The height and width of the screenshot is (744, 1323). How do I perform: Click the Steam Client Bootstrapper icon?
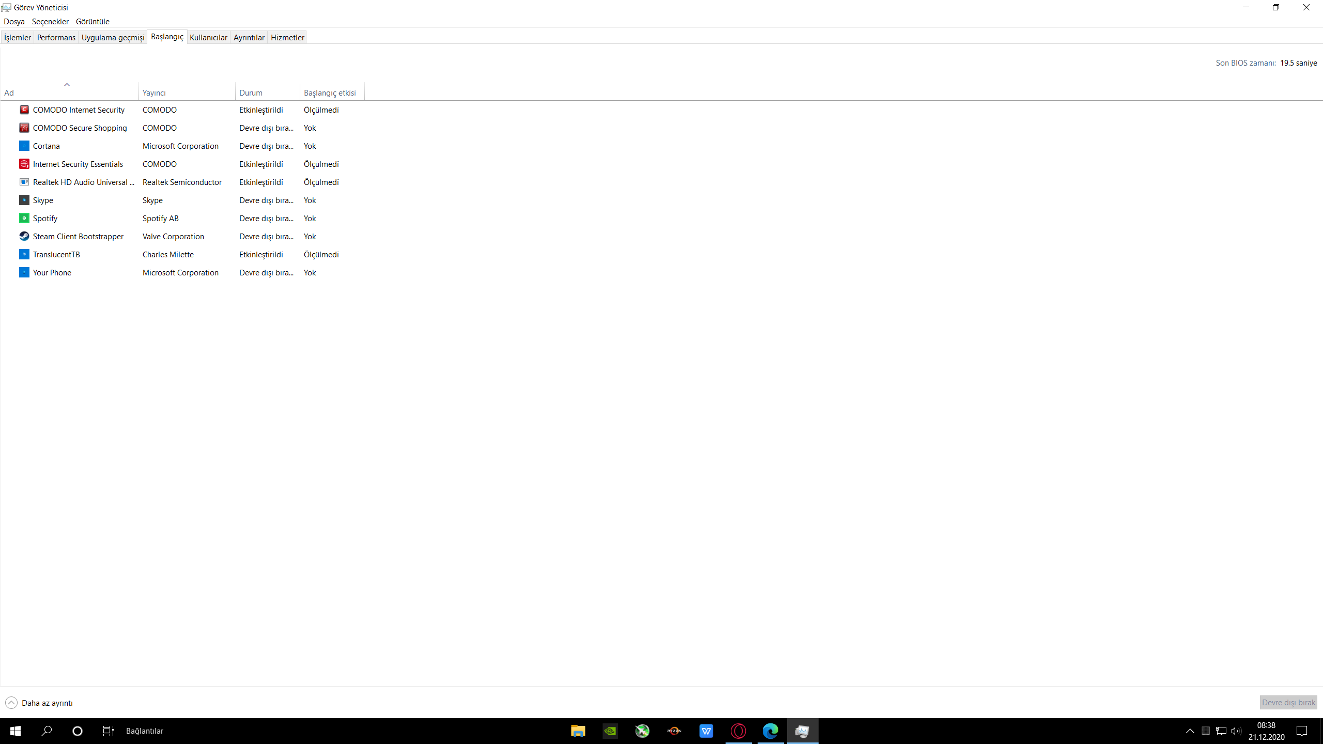click(x=24, y=236)
